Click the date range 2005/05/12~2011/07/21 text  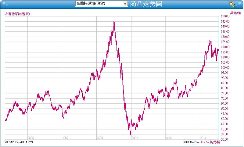tap(19, 142)
